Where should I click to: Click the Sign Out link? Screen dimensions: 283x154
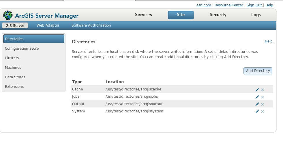point(254,5)
